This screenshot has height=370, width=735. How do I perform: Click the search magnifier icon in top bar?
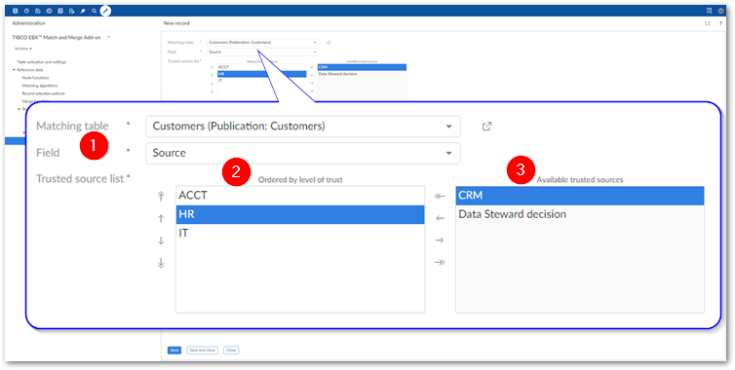coord(95,11)
